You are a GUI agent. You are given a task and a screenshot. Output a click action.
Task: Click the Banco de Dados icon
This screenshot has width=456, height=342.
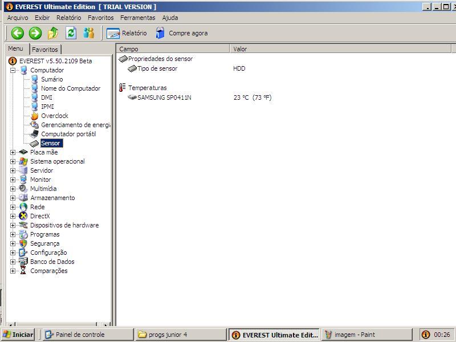(x=23, y=262)
